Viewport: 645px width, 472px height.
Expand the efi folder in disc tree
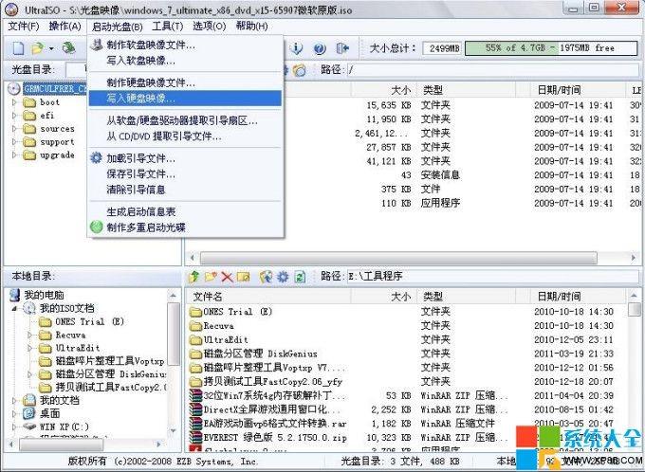pos(14,116)
